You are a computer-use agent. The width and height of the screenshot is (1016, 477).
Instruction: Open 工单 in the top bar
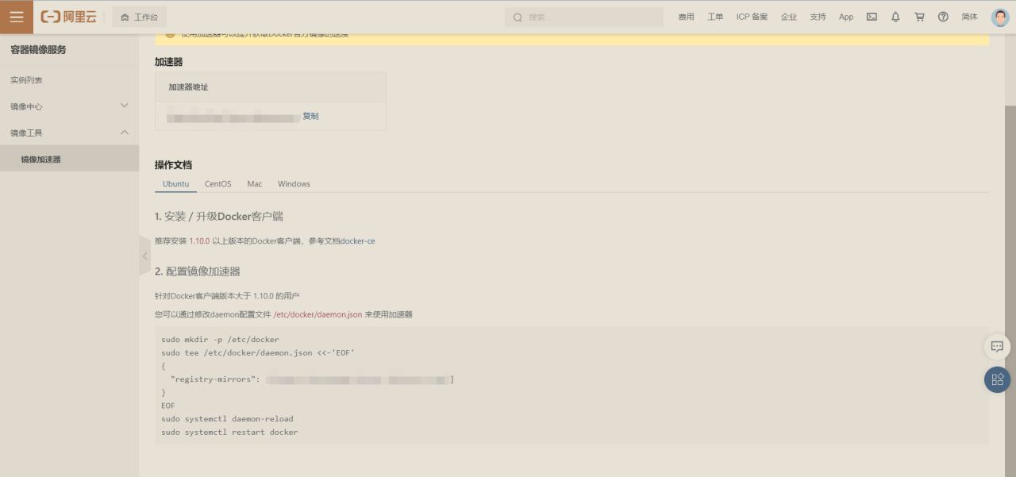point(718,16)
